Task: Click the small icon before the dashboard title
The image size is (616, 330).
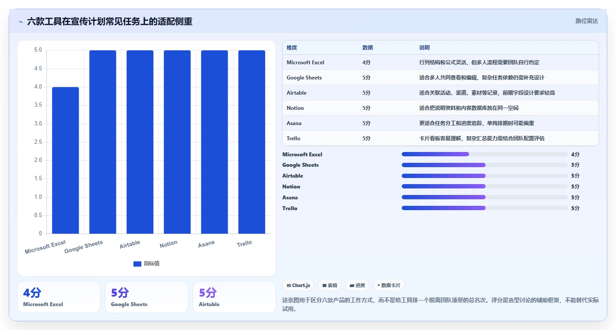Action: [20, 22]
